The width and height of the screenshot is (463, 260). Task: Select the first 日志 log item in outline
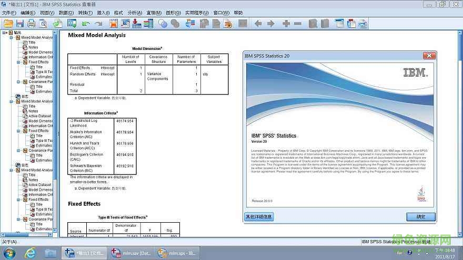click(25, 97)
